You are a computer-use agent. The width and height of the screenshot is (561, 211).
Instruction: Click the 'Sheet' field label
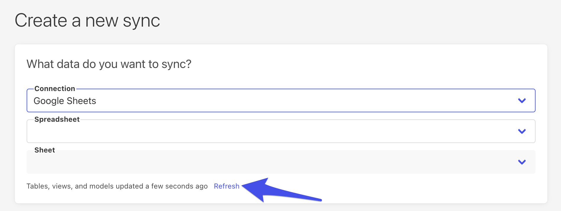(45, 150)
